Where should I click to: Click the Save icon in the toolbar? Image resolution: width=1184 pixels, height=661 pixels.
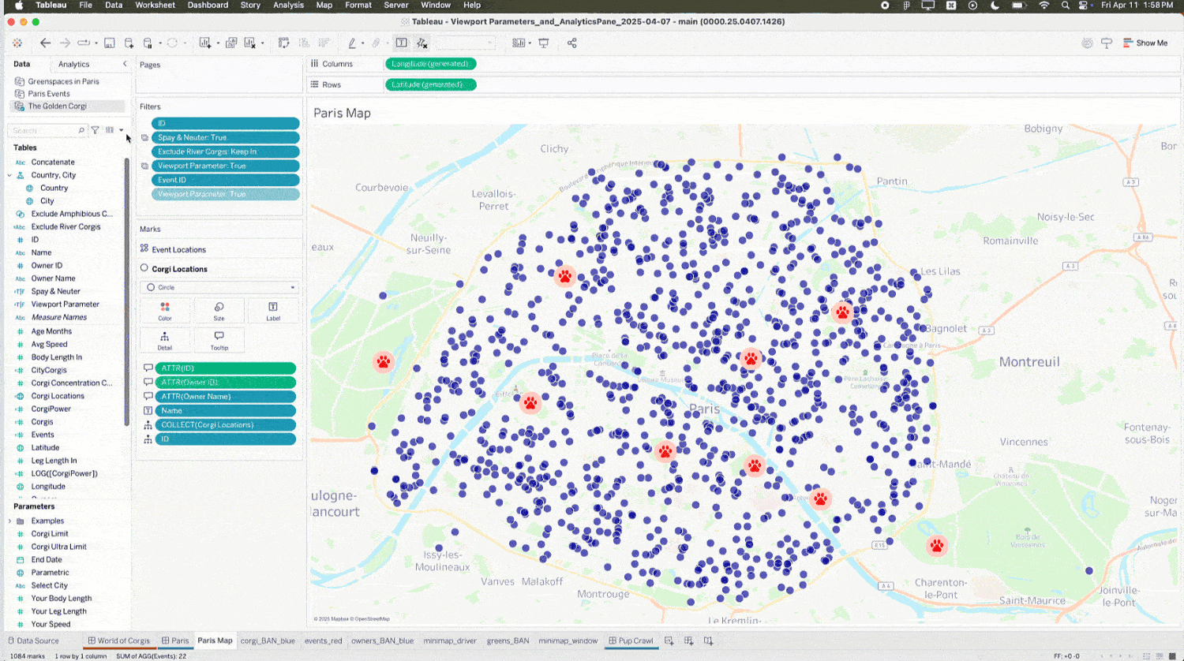click(x=110, y=43)
